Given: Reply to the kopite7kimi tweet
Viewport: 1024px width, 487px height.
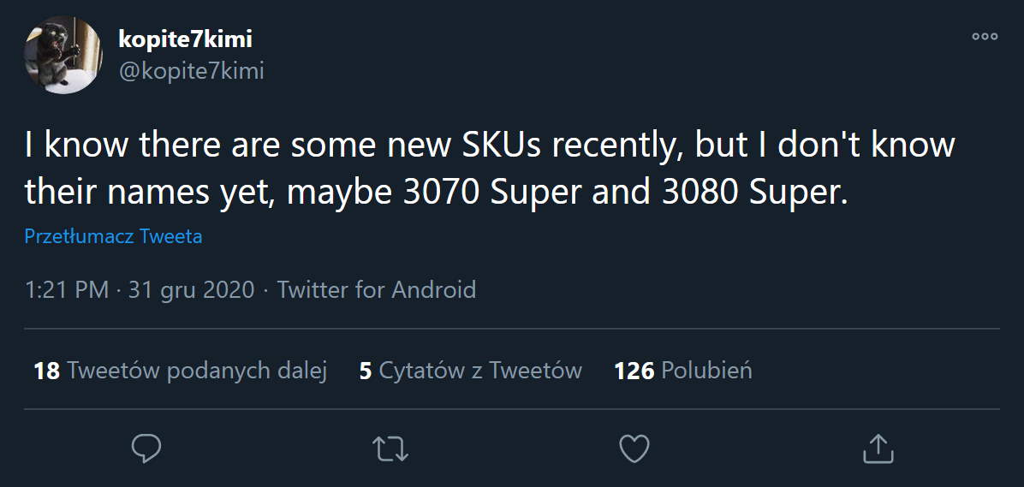Looking at the screenshot, I should pos(147,448).
